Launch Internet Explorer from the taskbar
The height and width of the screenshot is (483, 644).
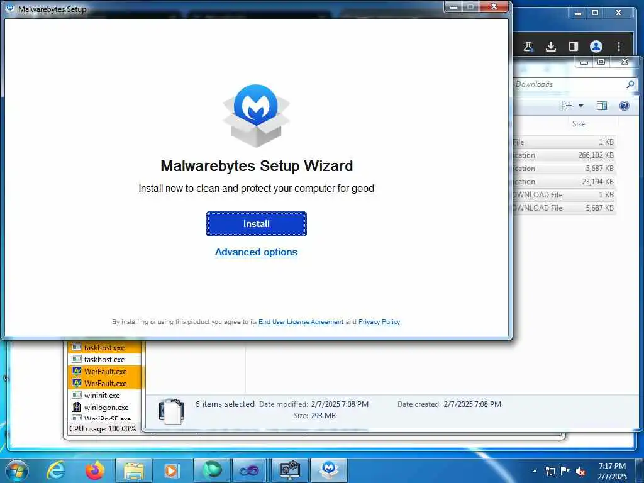click(55, 470)
